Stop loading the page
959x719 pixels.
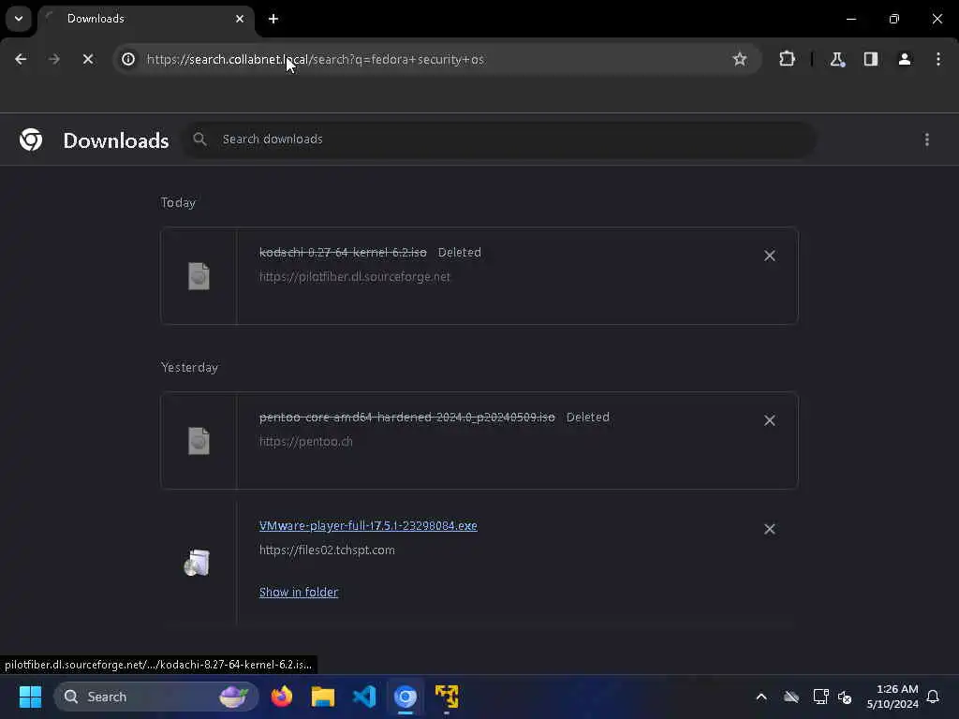(x=88, y=59)
